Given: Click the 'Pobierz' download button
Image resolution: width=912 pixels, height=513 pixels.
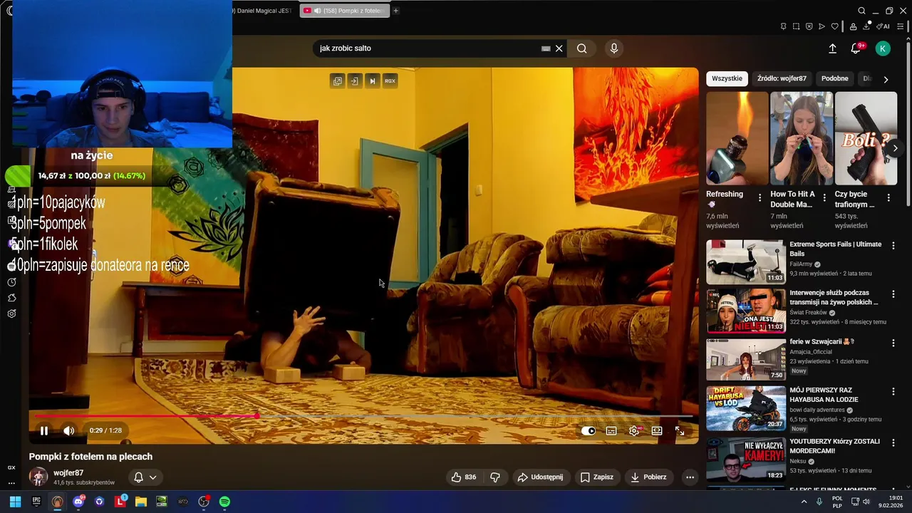Looking at the screenshot, I should click(x=649, y=477).
